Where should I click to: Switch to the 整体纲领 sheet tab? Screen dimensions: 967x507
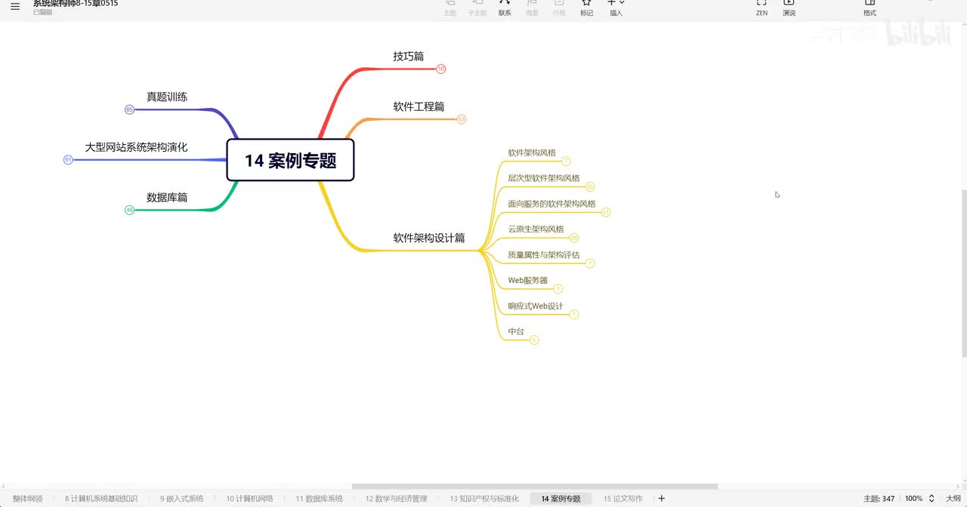point(27,499)
